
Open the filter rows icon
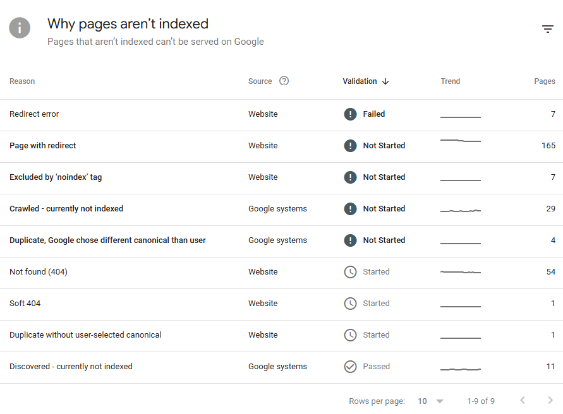[547, 29]
